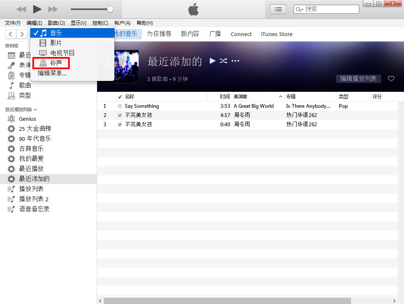404x304 pixels.
Task: Sort by the 类型 column header
Action: pos(354,96)
